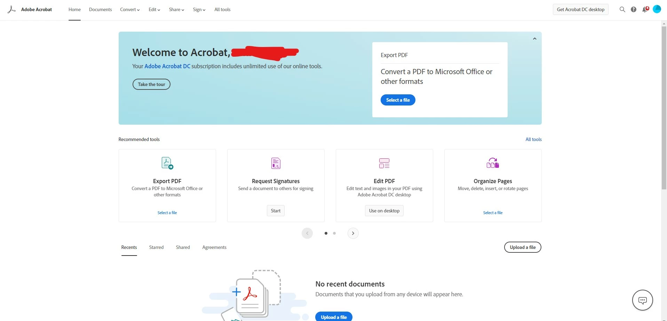This screenshot has height=321, width=667.
Task: Click the Take the tour button
Action: tap(151, 84)
